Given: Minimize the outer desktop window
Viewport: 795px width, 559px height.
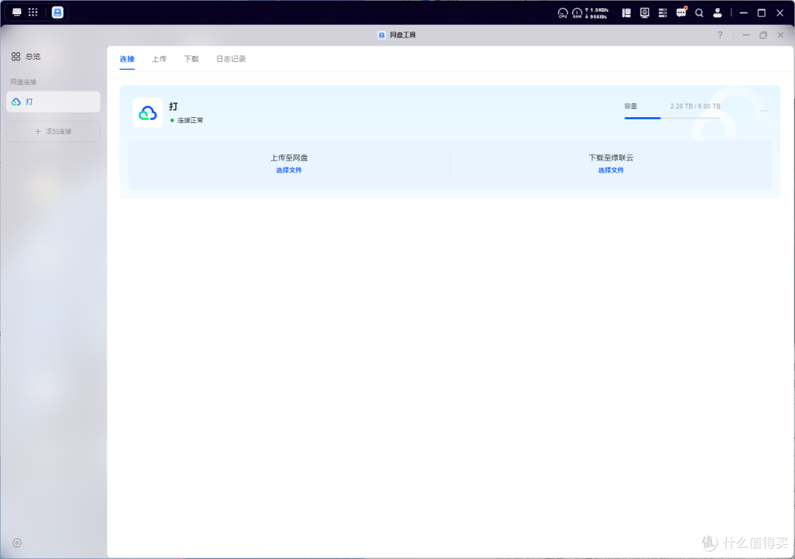Looking at the screenshot, I should click(x=743, y=13).
